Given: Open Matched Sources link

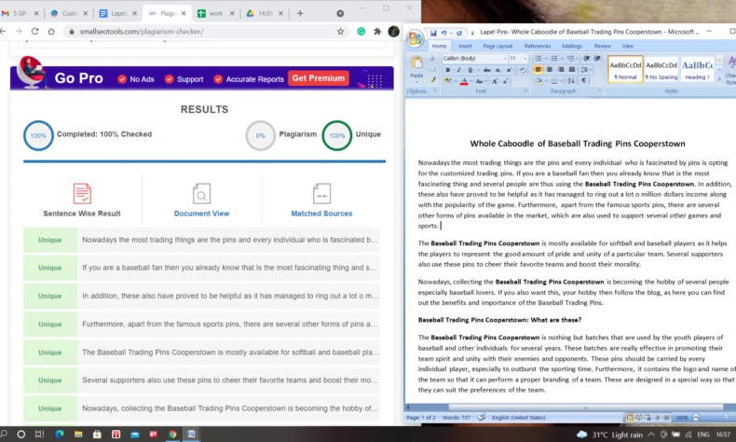Looking at the screenshot, I should [x=321, y=214].
